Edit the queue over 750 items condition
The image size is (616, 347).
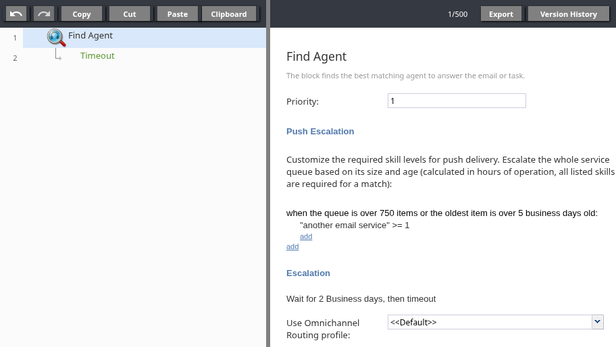tap(442, 213)
